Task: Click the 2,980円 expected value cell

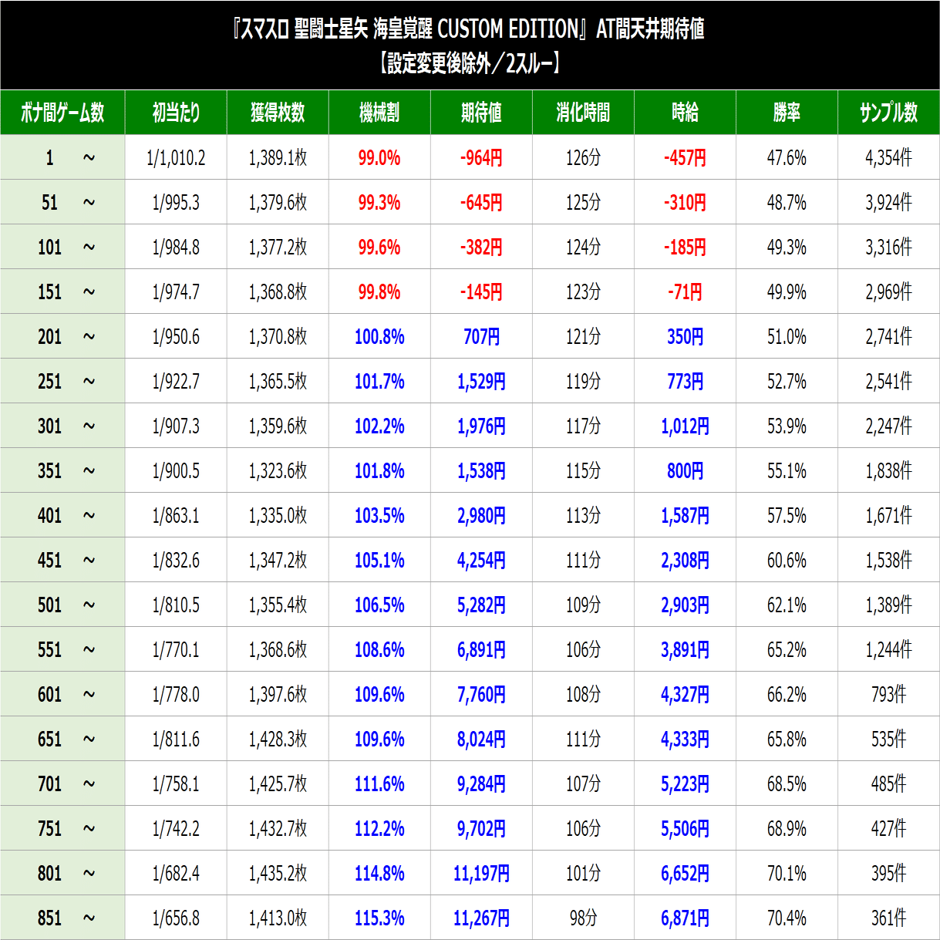Action: coord(481,516)
